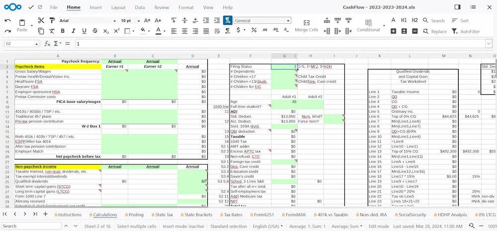Image resolution: width=497 pixels, height=231 pixels.
Task: Open the Function Wizard fx icon
Action: point(47,43)
